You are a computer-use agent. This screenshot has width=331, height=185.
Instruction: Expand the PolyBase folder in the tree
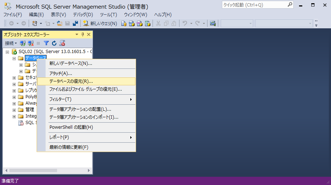click(14, 97)
